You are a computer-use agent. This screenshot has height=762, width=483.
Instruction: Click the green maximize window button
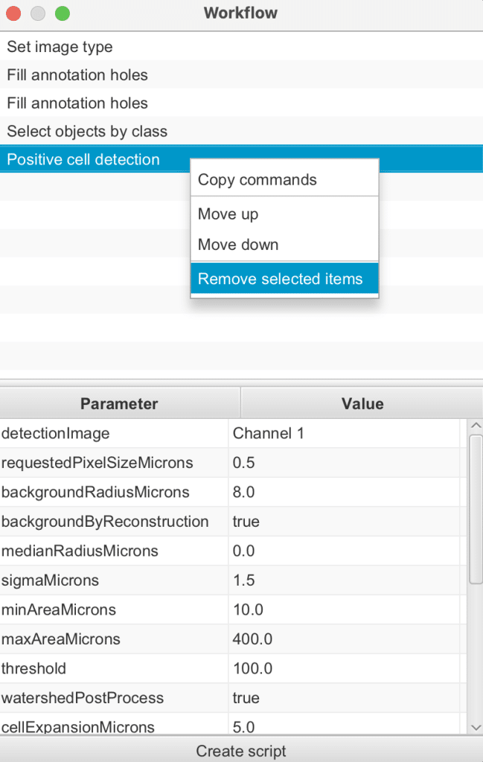tap(63, 13)
